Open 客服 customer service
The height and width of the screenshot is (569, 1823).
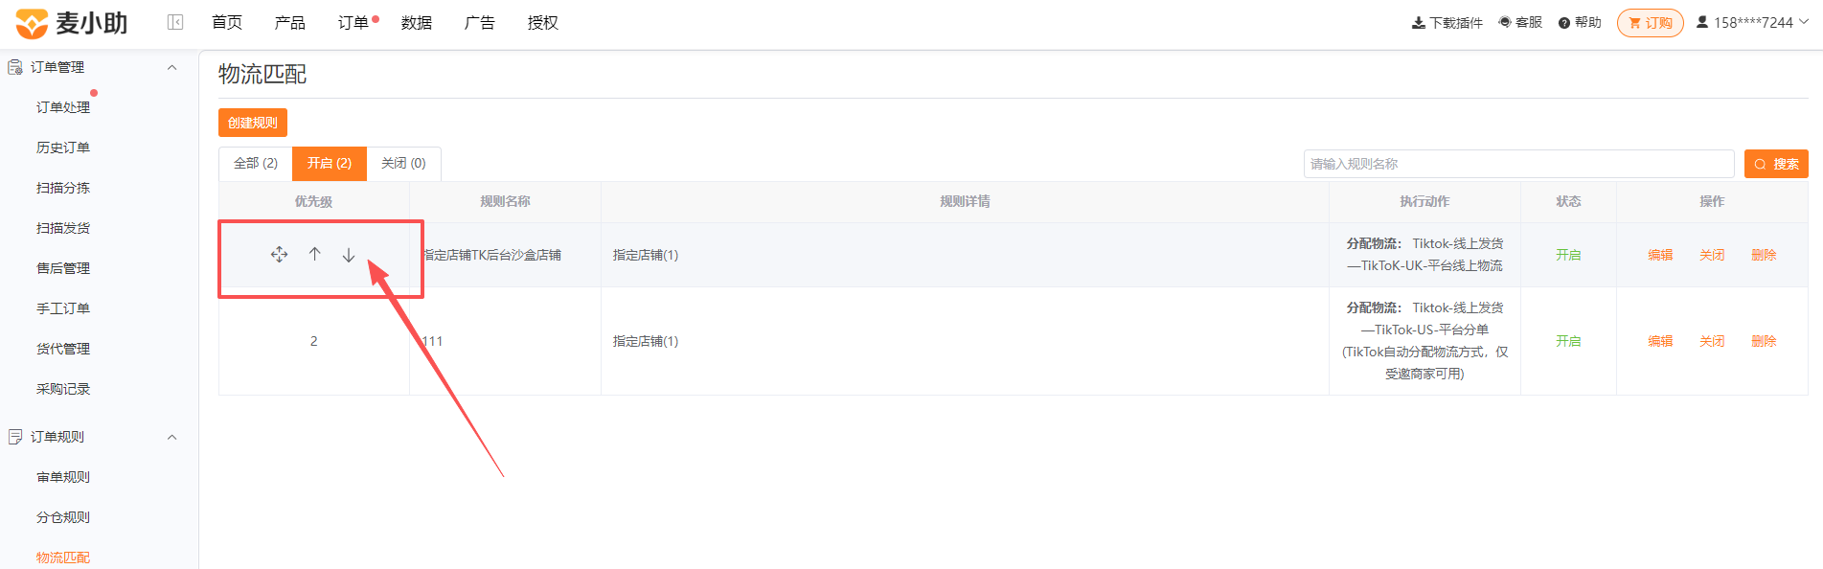pos(1520,22)
